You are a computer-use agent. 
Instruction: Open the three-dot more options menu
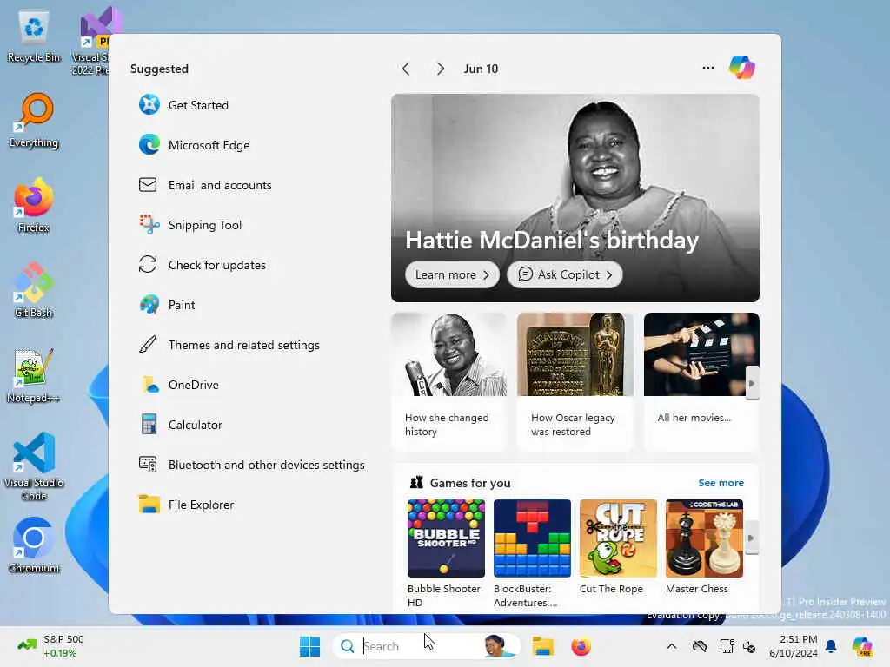point(707,68)
